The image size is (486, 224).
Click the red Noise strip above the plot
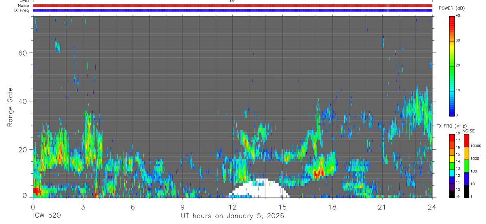click(232, 6)
